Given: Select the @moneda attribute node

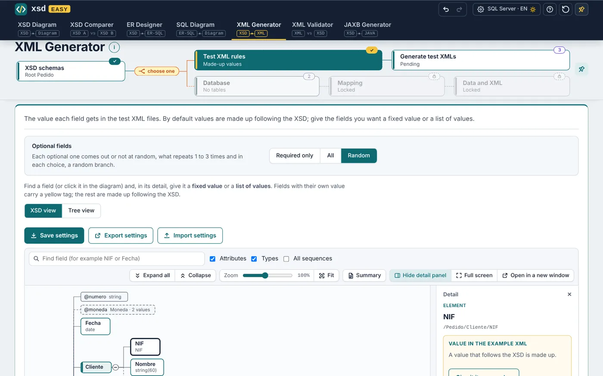Looking at the screenshot, I should pyautogui.click(x=118, y=310).
